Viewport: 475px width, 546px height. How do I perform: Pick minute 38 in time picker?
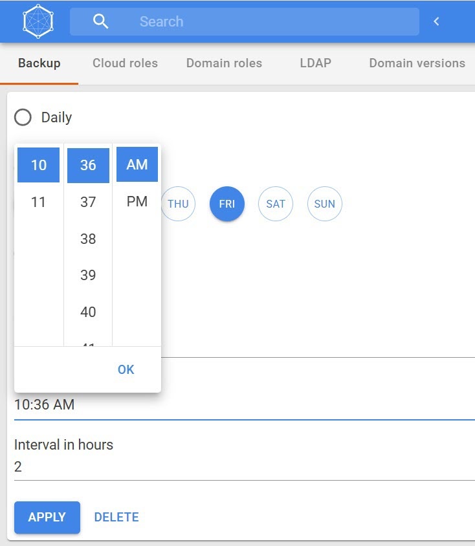pos(88,239)
